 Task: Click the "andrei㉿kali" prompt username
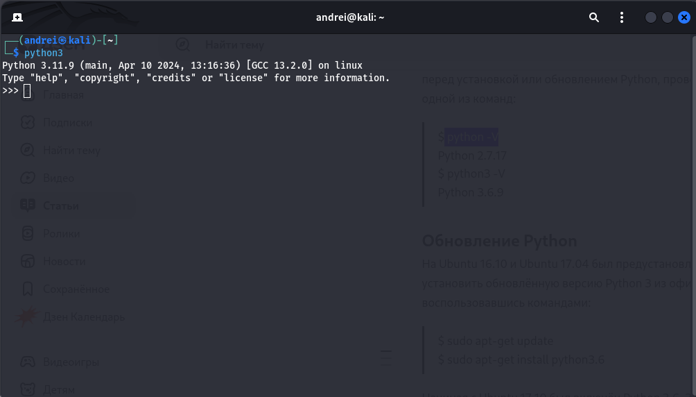coord(58,40)
